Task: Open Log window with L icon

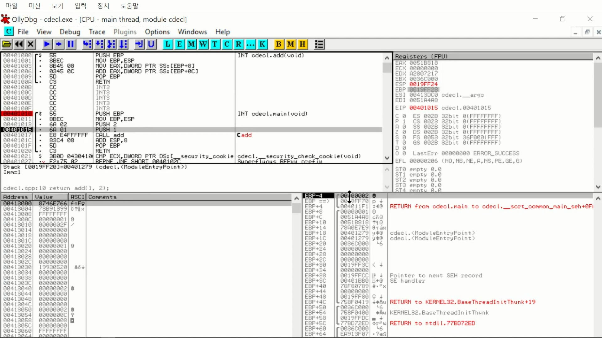Action: coord(168,44)
